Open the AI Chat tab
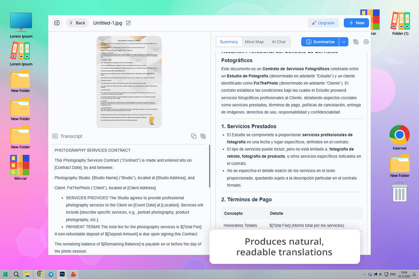 point(279,42)
